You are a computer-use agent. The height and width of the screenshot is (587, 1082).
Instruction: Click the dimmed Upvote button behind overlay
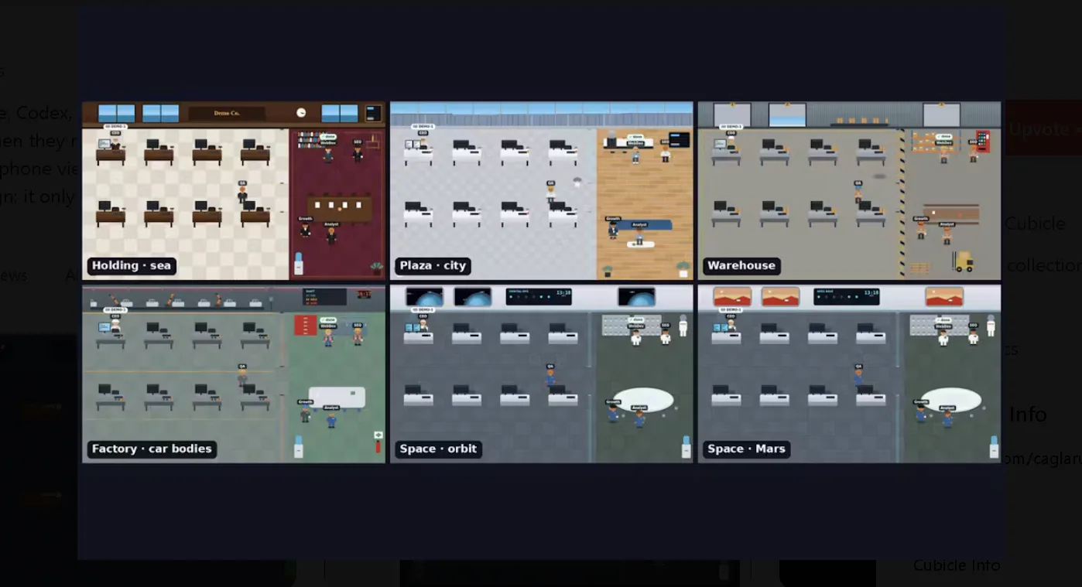(1043, 128)
